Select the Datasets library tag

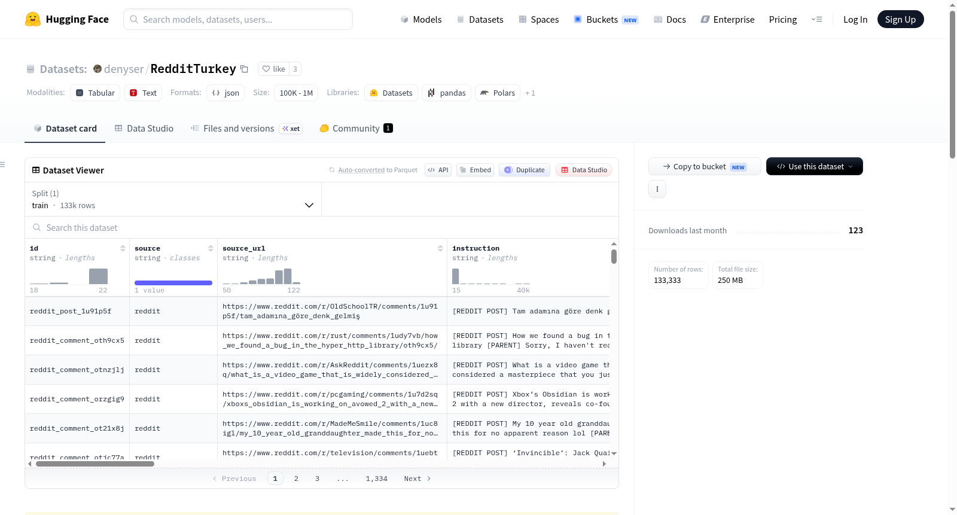[x=391, y=93]
